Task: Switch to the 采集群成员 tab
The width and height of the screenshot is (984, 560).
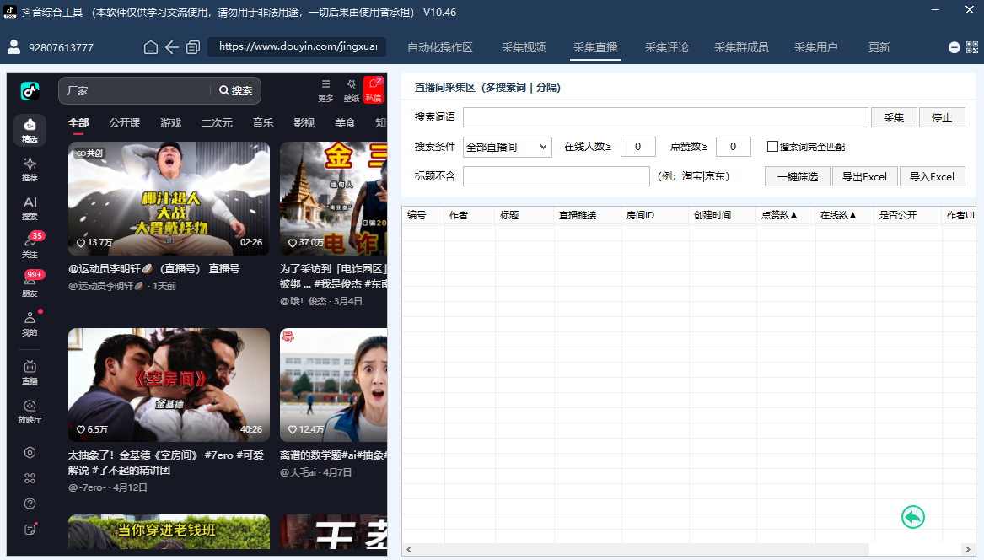Action: 741,48
